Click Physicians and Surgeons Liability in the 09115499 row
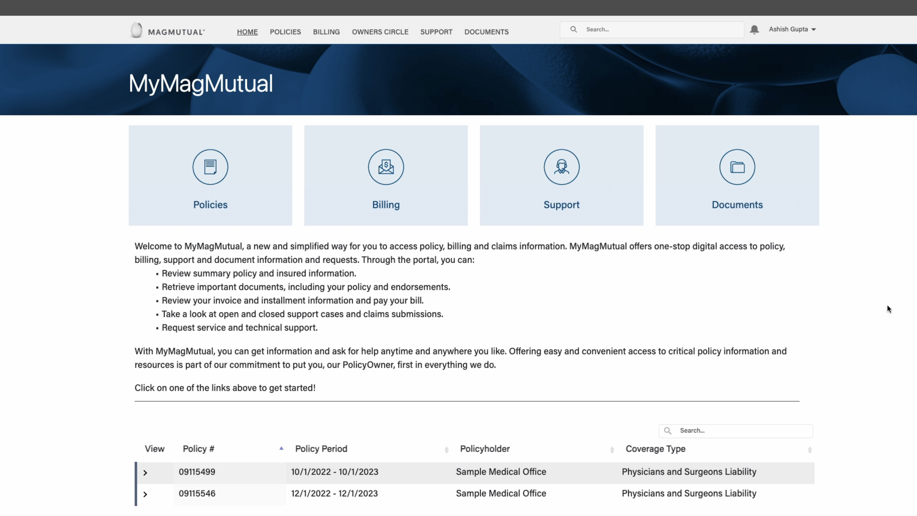The height and width of the screenshot is (516, 917). point(689,472)
